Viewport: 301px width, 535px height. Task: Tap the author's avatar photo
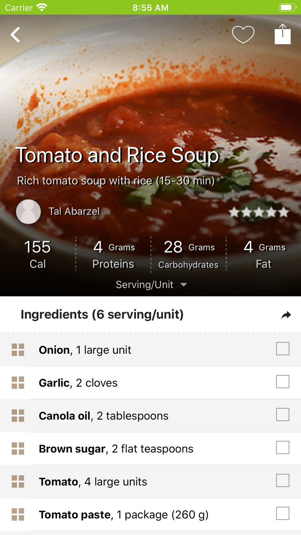pyautogui.click(x=28, y=211)
